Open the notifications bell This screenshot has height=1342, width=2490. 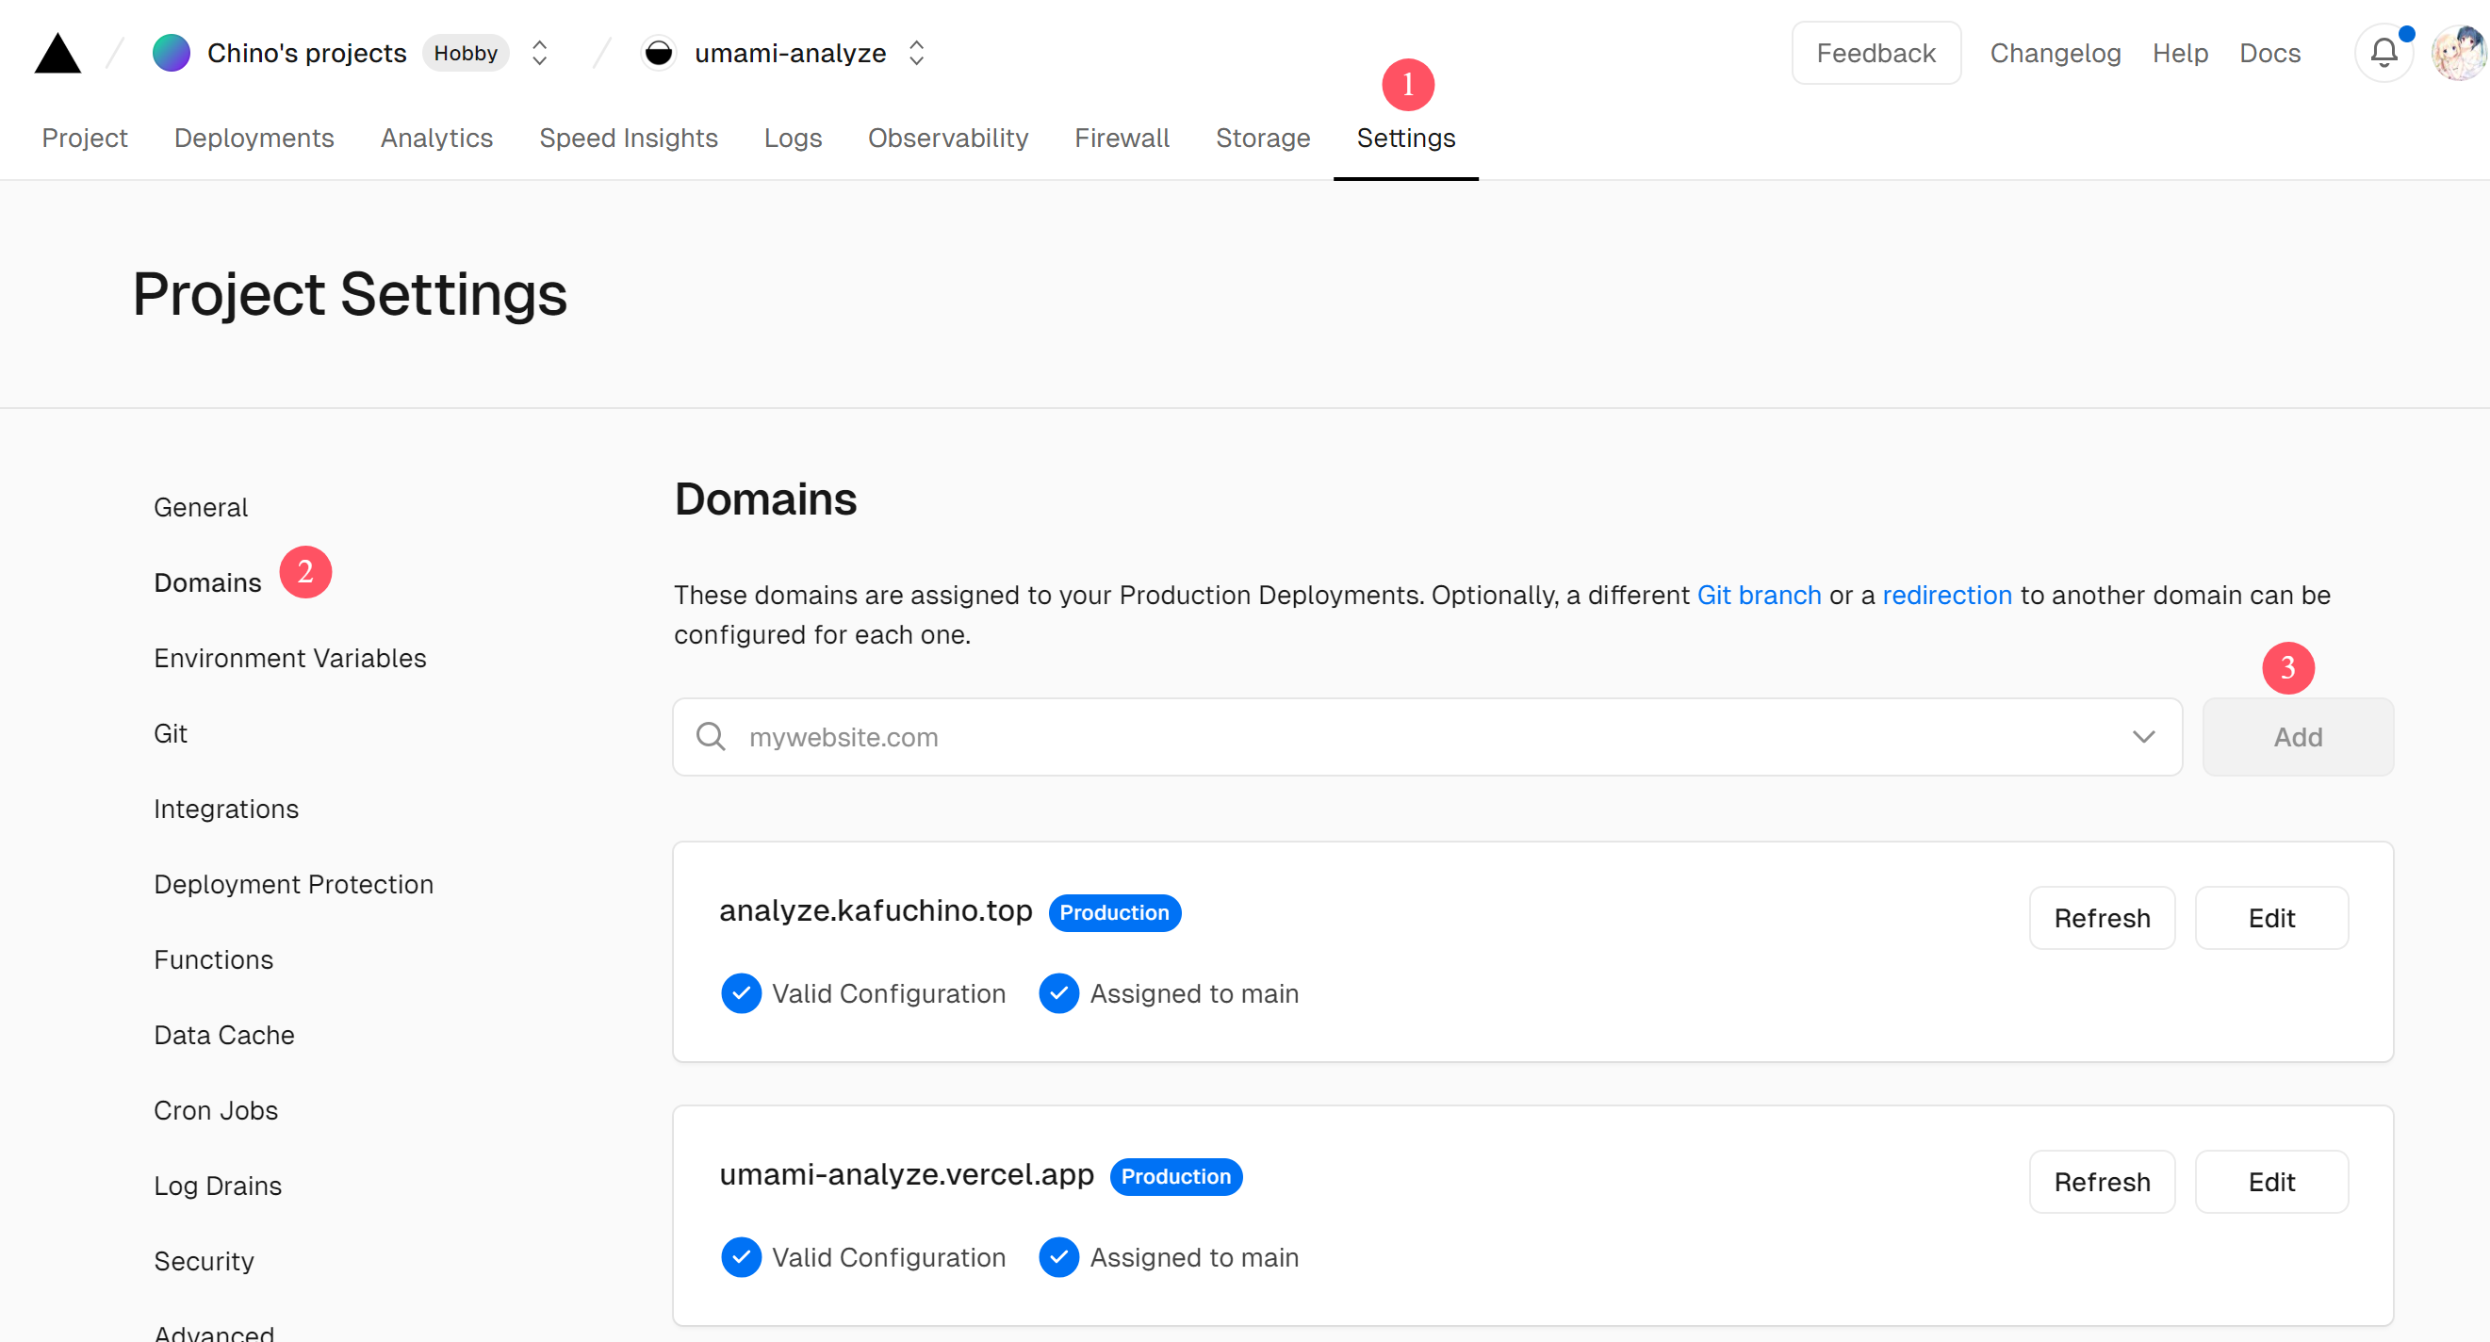pos(2384,53)
